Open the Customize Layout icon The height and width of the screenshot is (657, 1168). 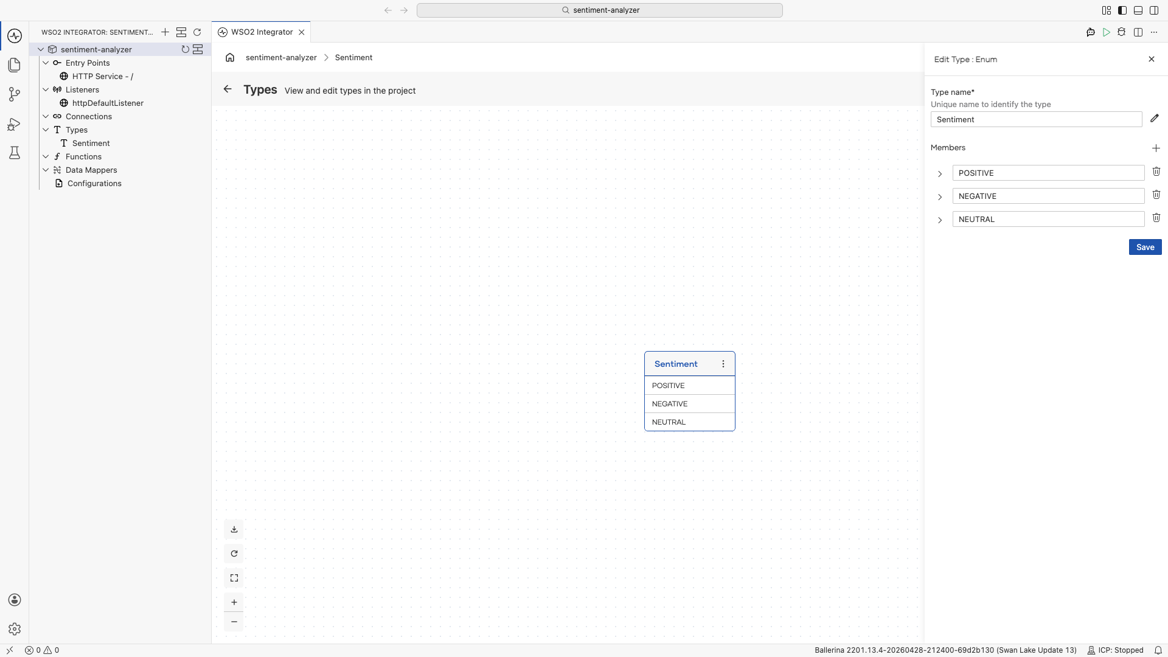[1107, 10]
